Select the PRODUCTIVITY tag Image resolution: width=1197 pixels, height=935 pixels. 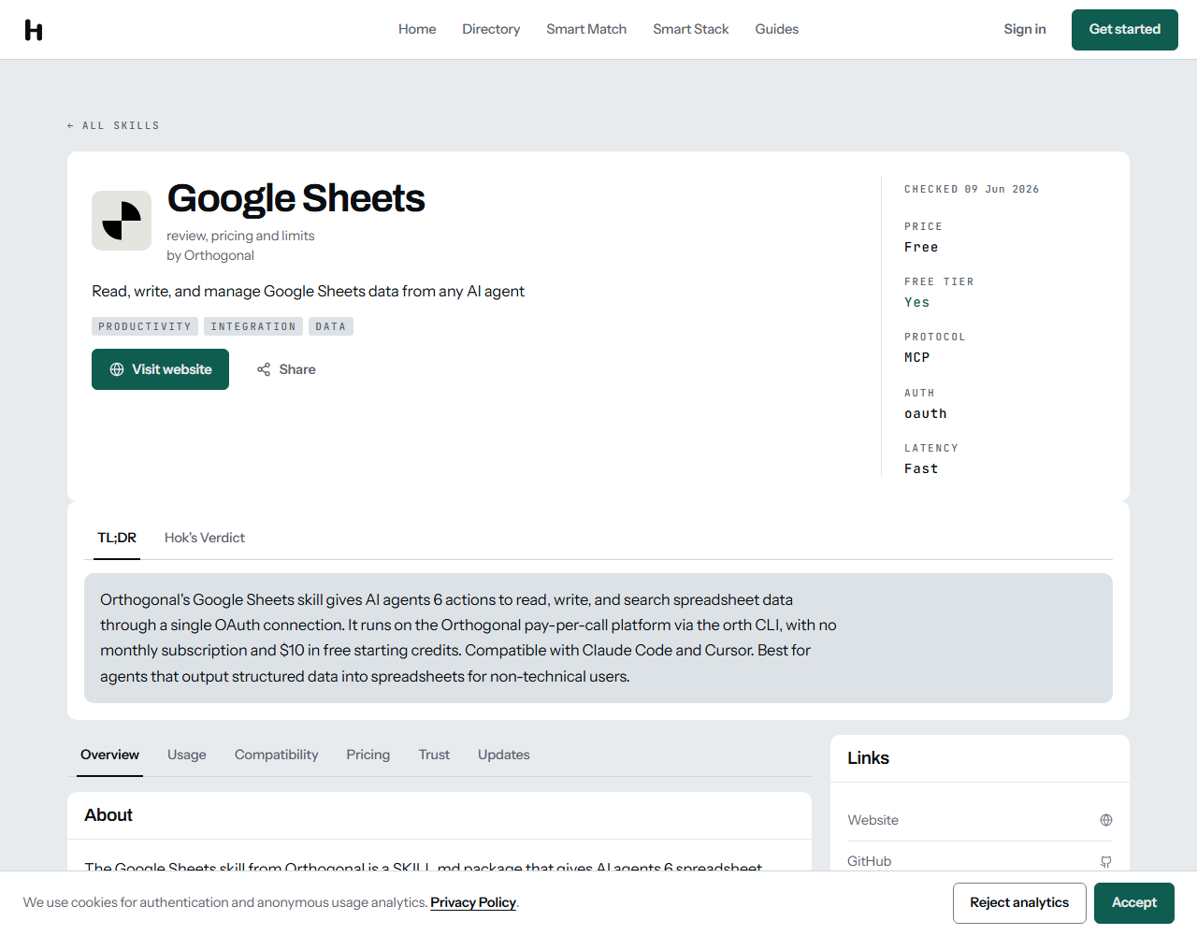[x=145, y=326]
